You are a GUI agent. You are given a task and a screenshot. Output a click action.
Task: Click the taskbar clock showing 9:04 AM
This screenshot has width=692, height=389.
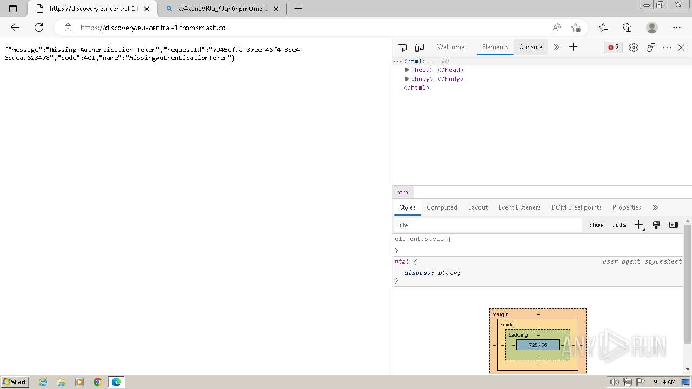[x=664, y=382]
